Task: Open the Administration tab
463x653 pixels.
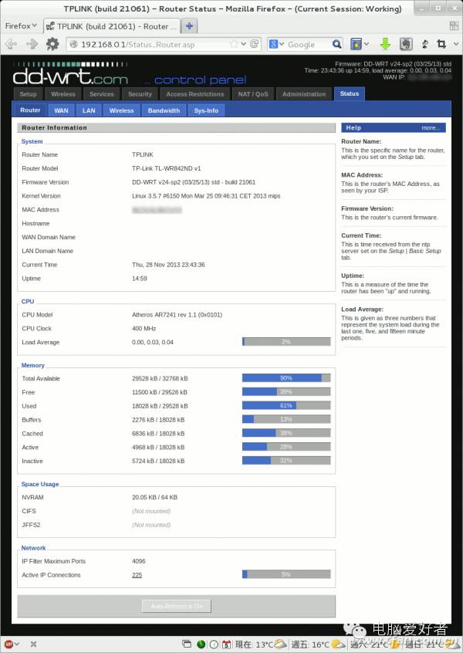Action: click(x=304, y=94)
